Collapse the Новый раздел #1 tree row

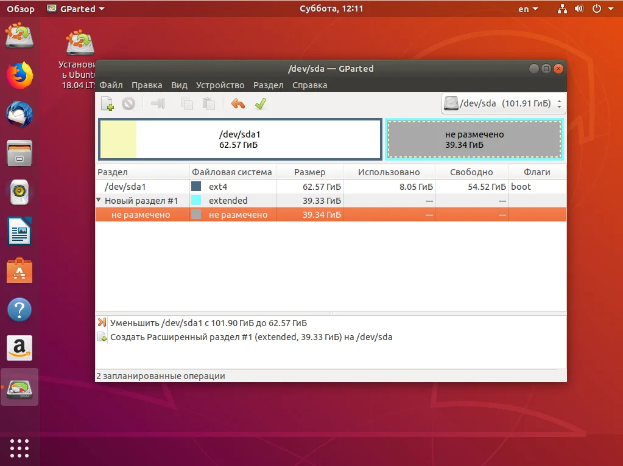[99, 200]
